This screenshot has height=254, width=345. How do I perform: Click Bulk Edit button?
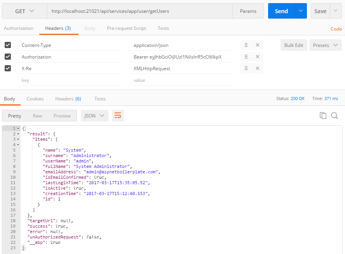coord(294,45)
